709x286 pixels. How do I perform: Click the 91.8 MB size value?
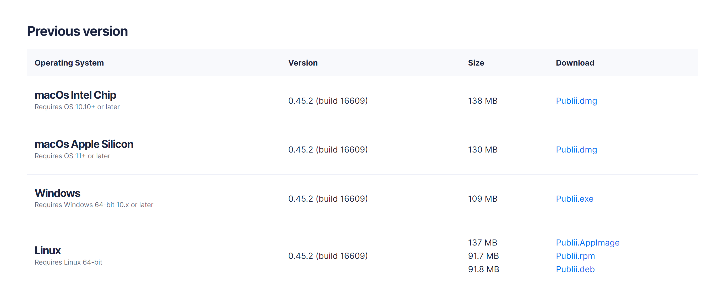pyautogui.click(x=483, y=269)
